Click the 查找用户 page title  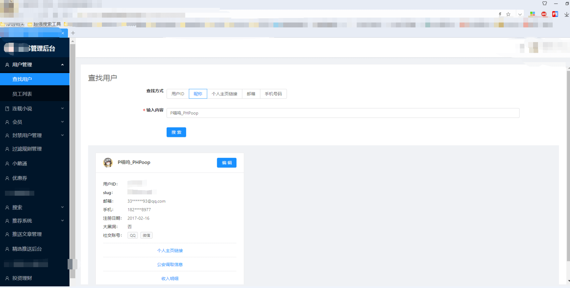[x=103, y=78]
